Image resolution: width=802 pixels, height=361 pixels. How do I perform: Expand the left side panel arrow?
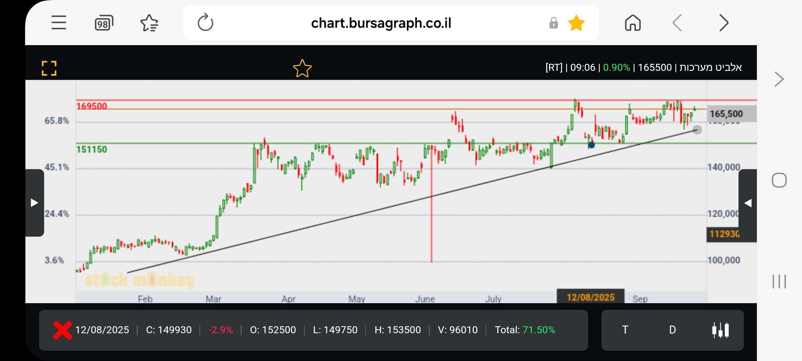[x=34, y=203]
